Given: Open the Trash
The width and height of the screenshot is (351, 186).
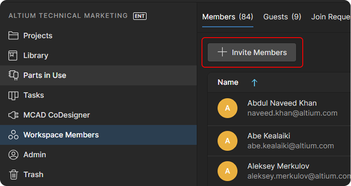Looking at the screenshot, I should pyautogui.click(x=98, y=175).
